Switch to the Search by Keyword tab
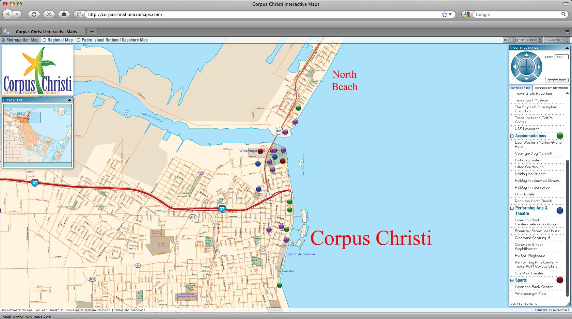Screen dimensions: 572x319 point(551,88)
